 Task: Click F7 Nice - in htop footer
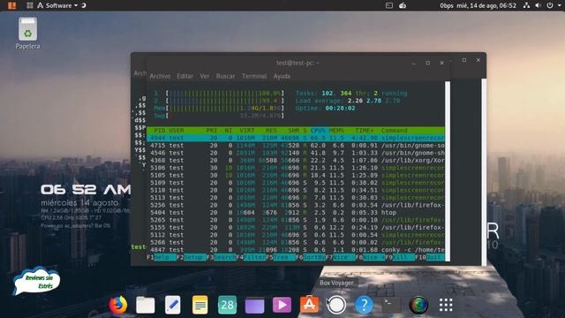click(341, 257)
